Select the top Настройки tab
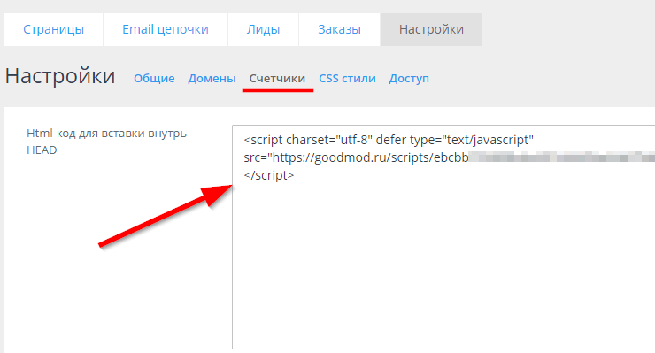This screenshot has width=655, height=353. pos(431,30)
